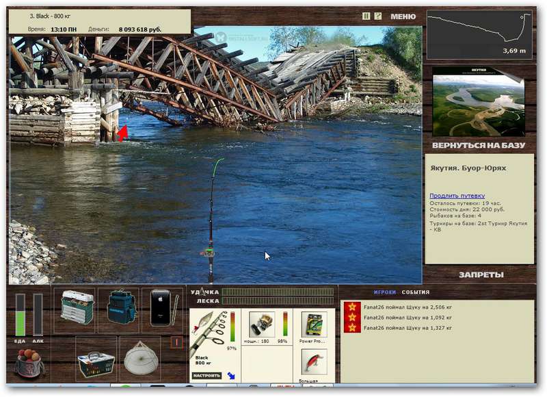
Task: Open the МЕНЮ menu
Action: (x=403, y=16)
